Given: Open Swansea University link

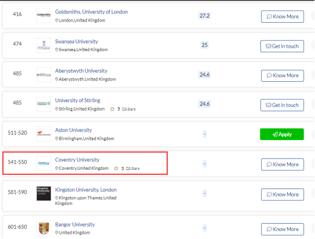Looking at the screenshot, I should [77, 41].
